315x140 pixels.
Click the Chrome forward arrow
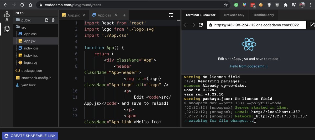click(x=14, y=5)
